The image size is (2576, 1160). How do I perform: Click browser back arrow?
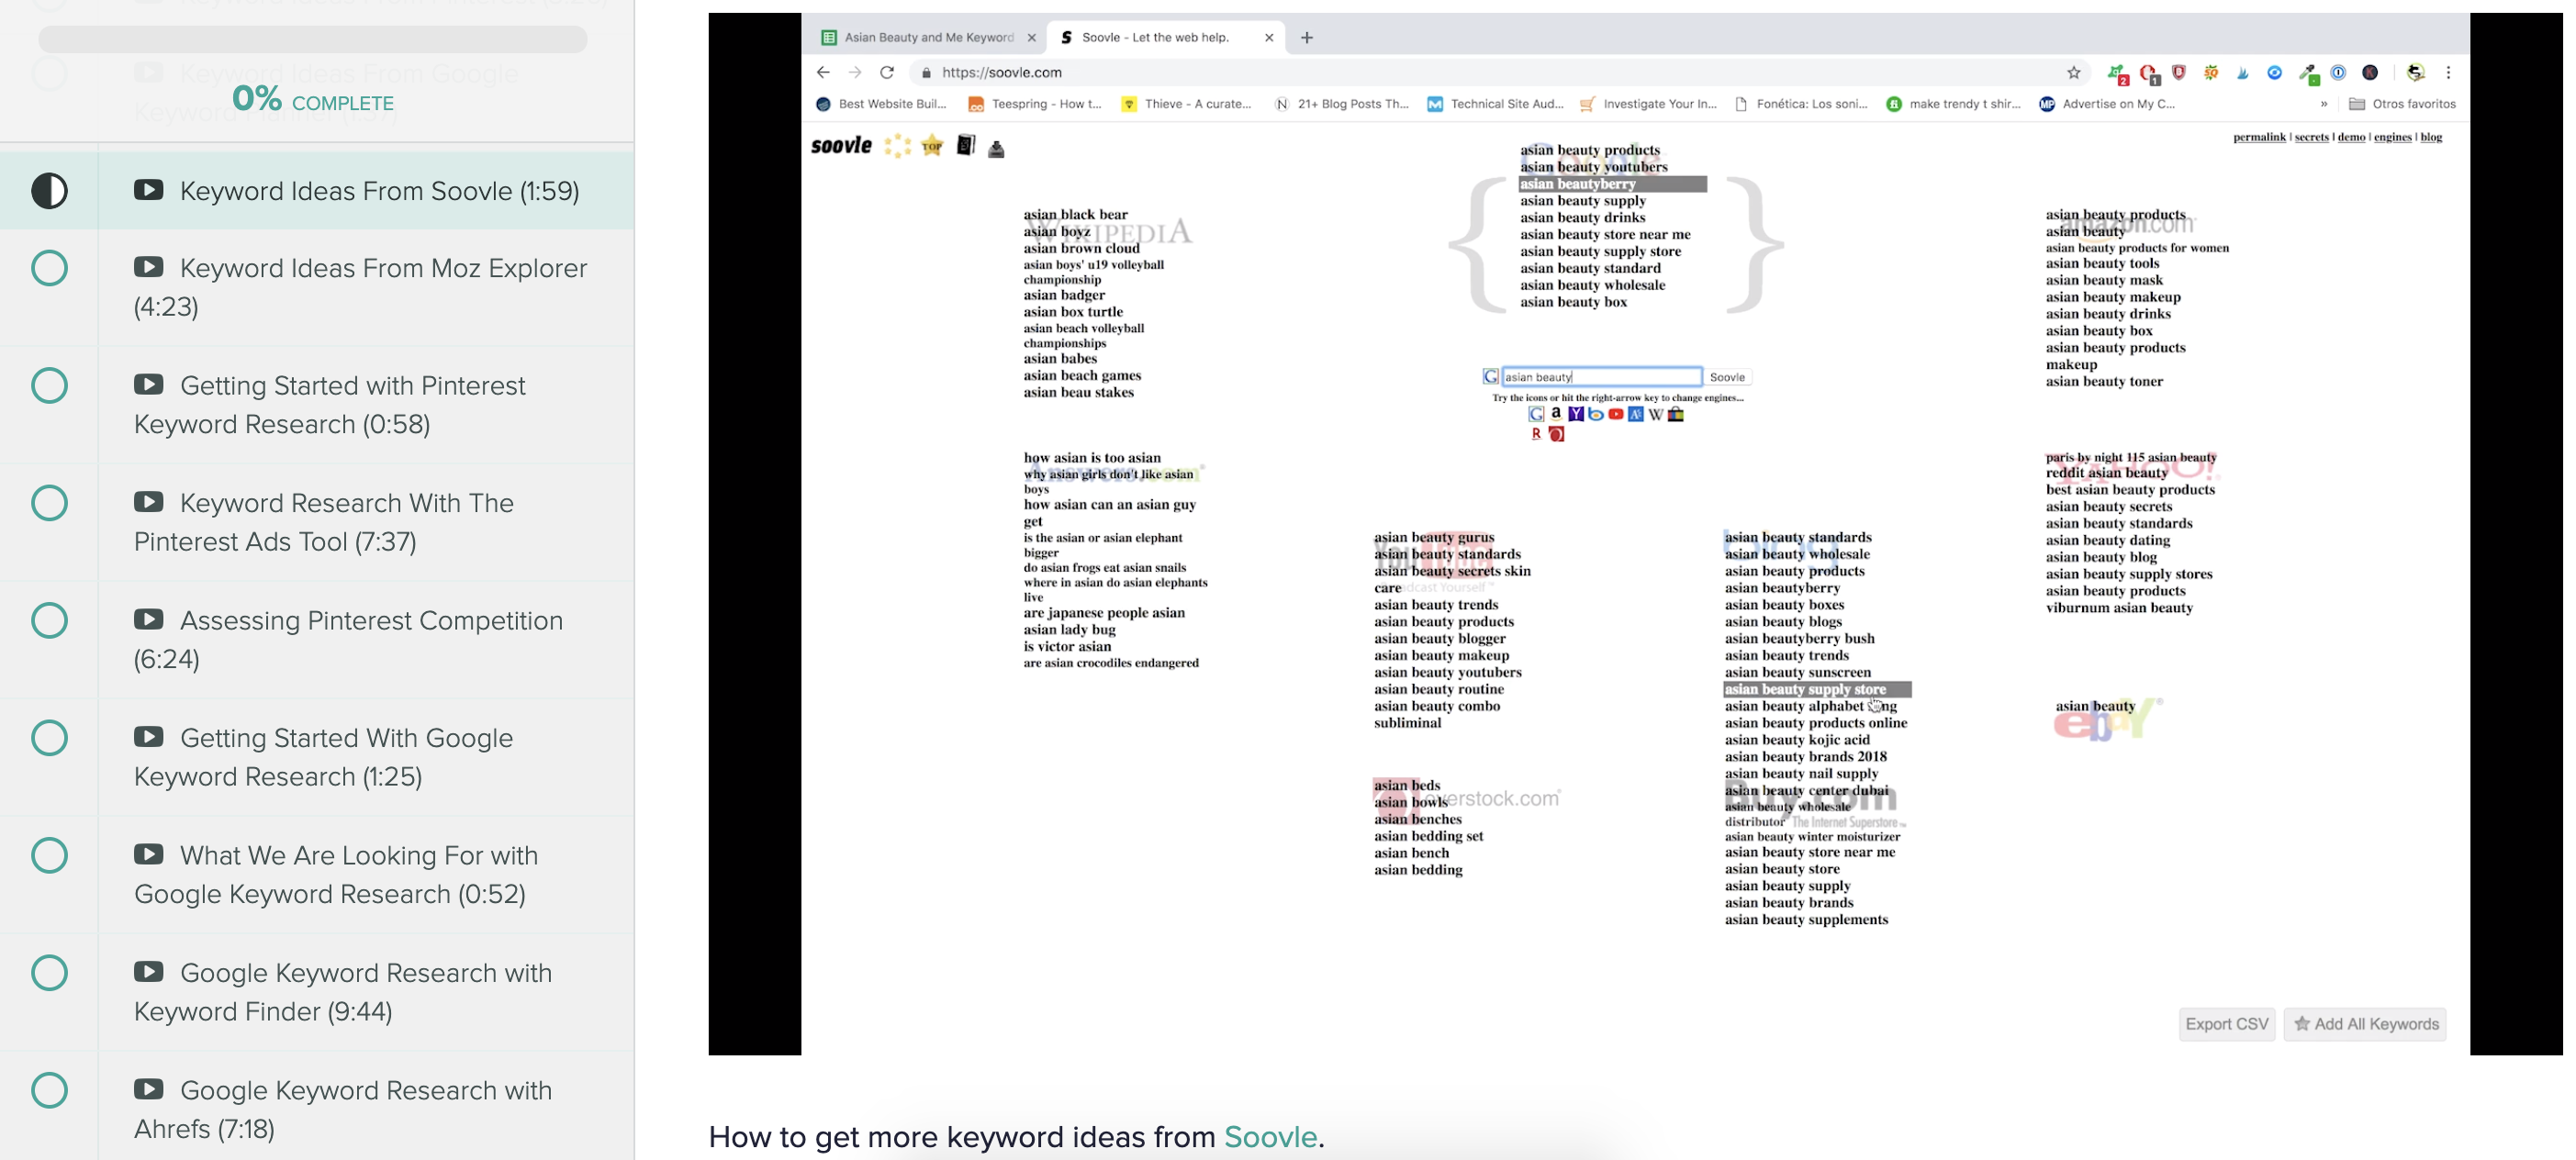(x=823, y=72)
